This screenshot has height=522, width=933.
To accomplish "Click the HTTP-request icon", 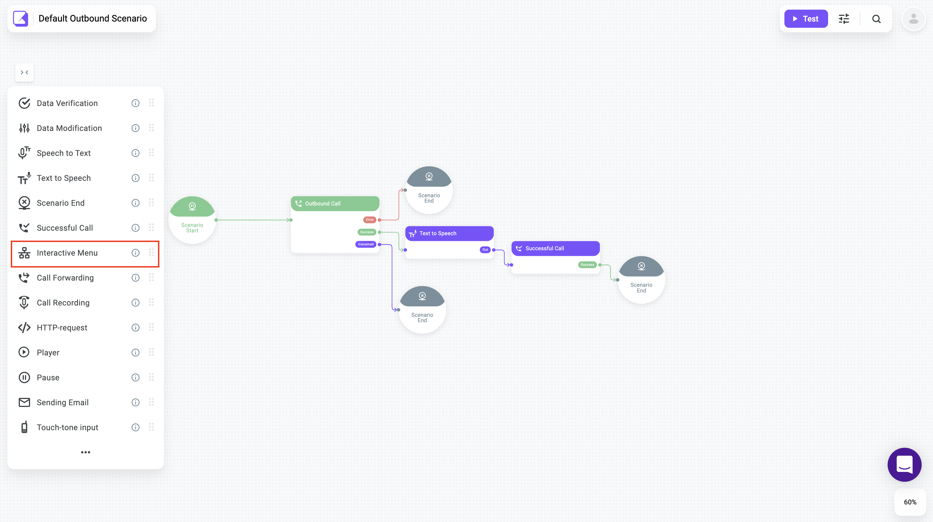I will coord(24,327).
